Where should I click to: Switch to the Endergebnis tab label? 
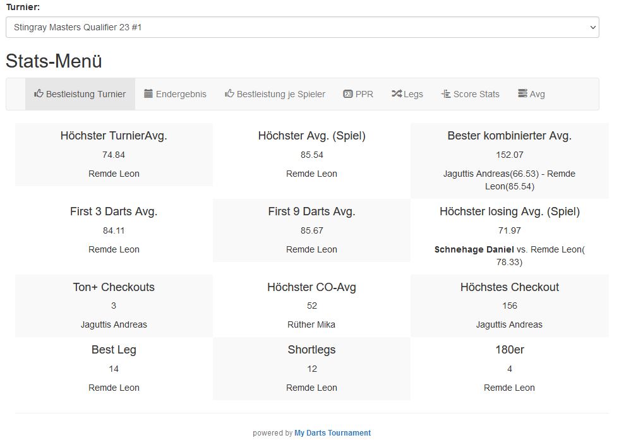181,94
